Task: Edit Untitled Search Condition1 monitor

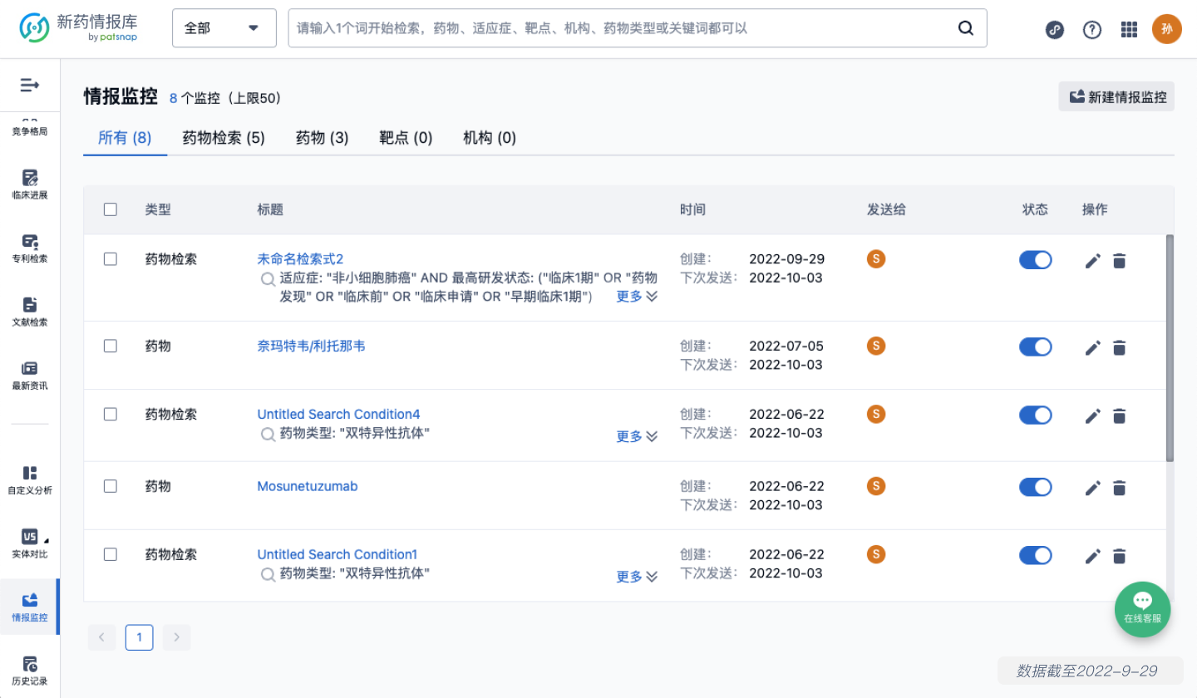Action: [1093, 556]
